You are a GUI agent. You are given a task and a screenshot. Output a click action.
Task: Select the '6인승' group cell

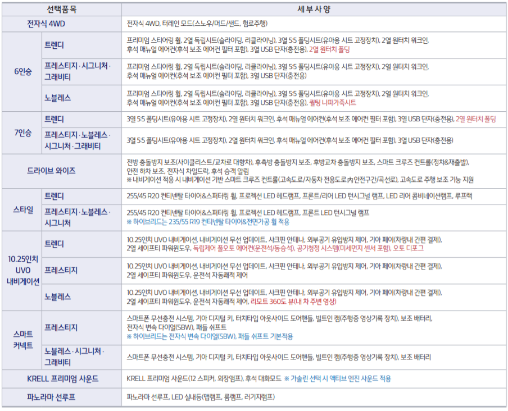(x=22, y=71)
